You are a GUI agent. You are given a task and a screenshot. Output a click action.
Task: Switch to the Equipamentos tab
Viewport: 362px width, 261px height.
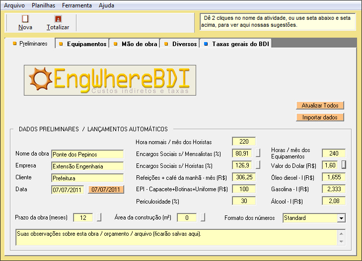[x=82, y=44]
